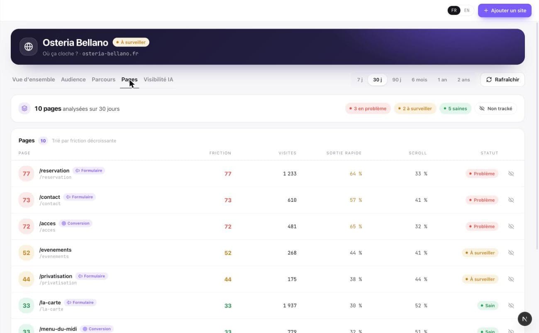Click the 73 score circle for /contact
The width and height of the screenshot is (539, 333).
(26, 200)
